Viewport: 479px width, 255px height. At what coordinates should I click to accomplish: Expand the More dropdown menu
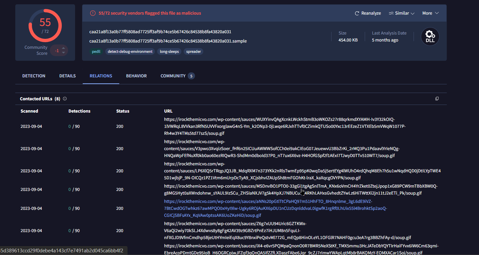pyautogui.click(x=431, y=13)
